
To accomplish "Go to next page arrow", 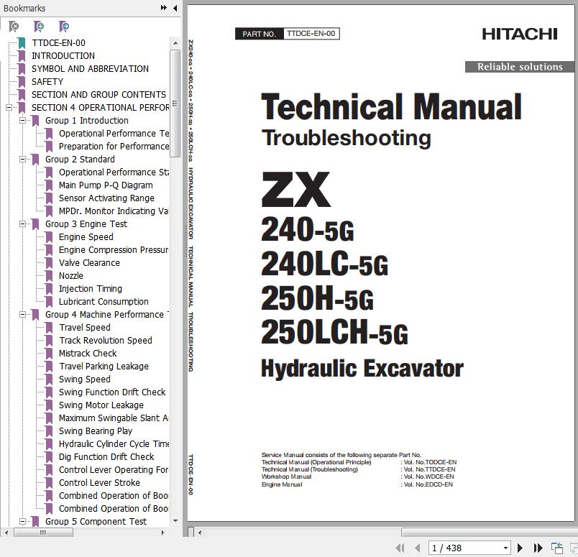I will click(520, 548).
